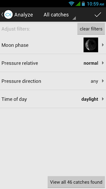
Task: Tap the dropdown triangle under All catches
Action: [74, 18]
